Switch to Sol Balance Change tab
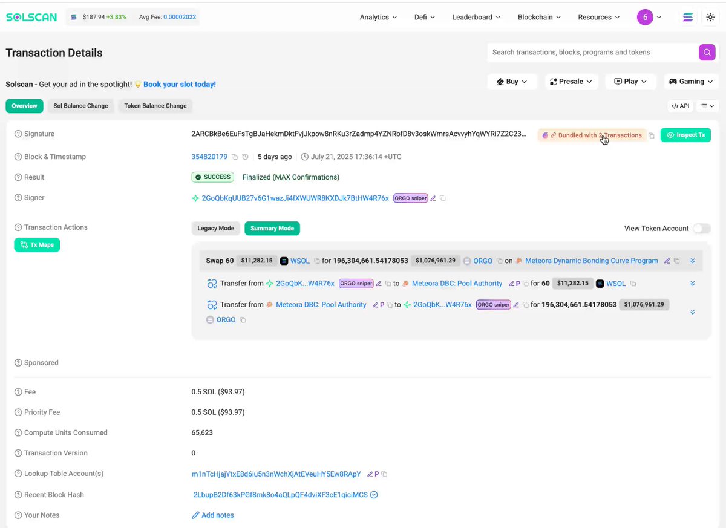The width and height of the screenshot is (726, 528). pyautogui.click(x=80, y=106)
